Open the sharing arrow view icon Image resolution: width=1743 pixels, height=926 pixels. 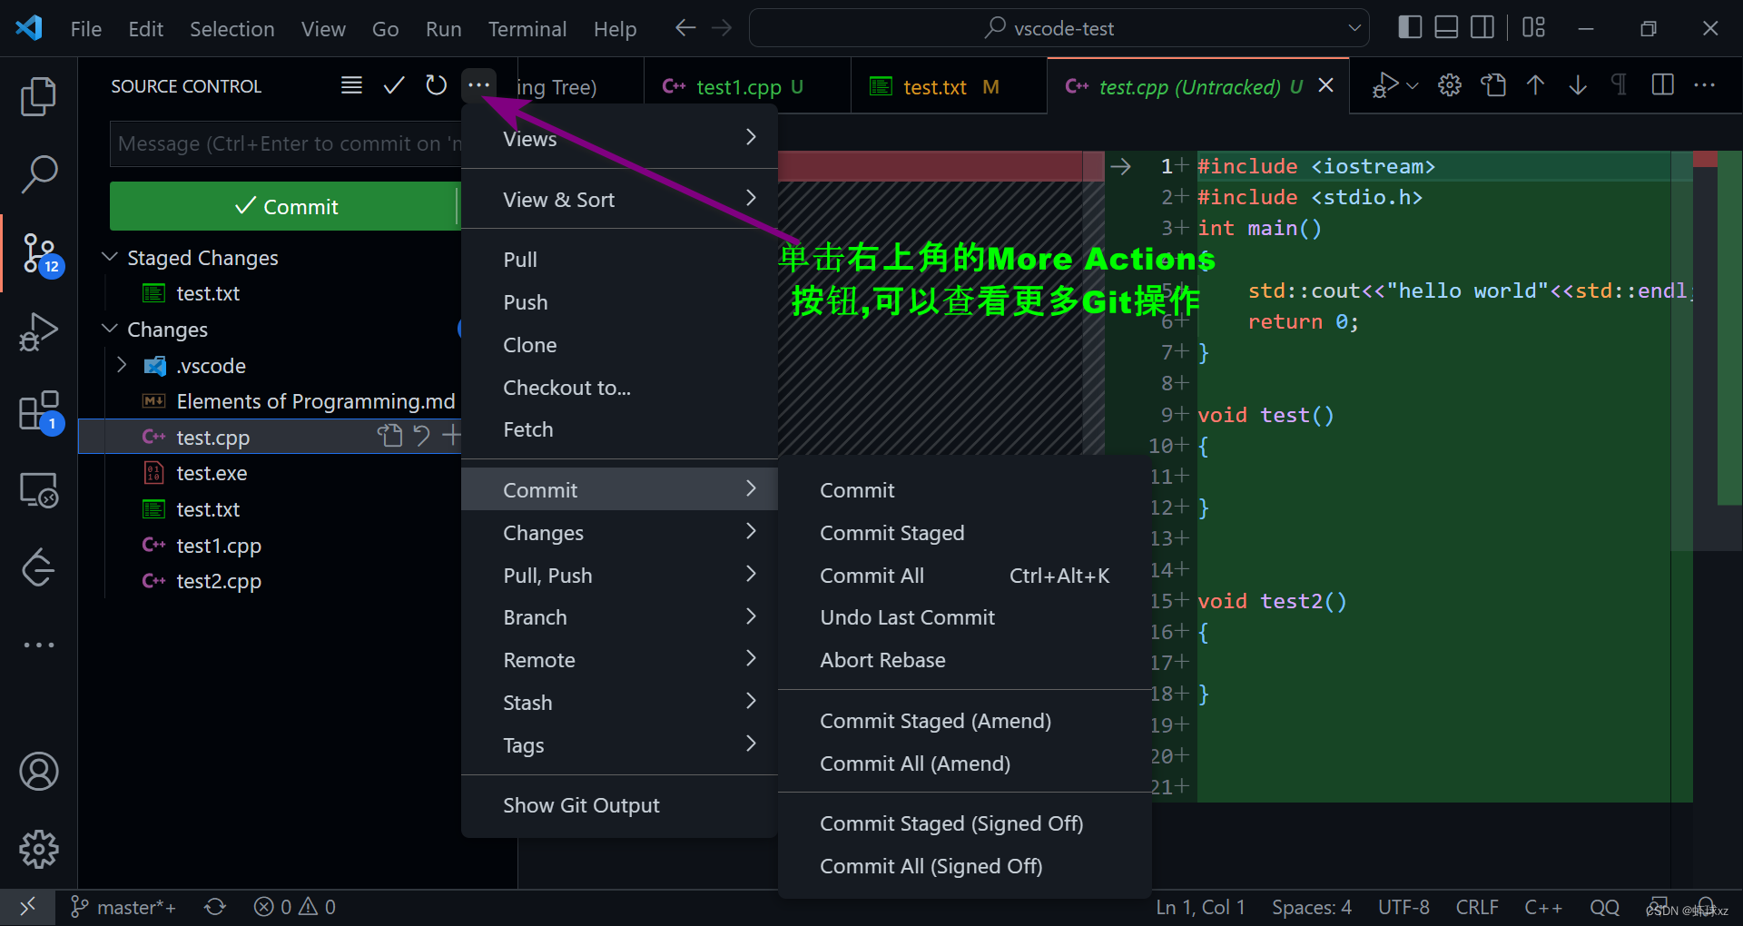[38, 568]
